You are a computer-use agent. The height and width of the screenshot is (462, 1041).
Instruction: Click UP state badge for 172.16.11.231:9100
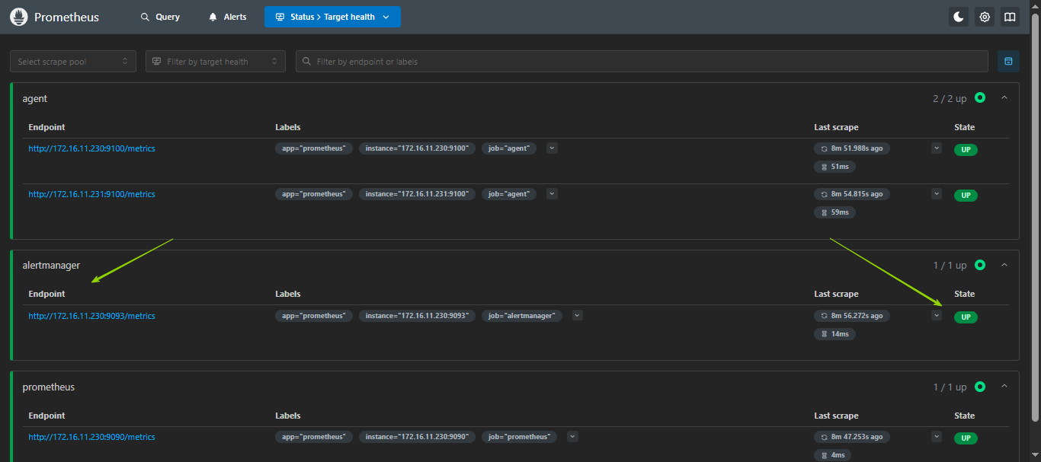pyautogui.click(x=966, y=196)
